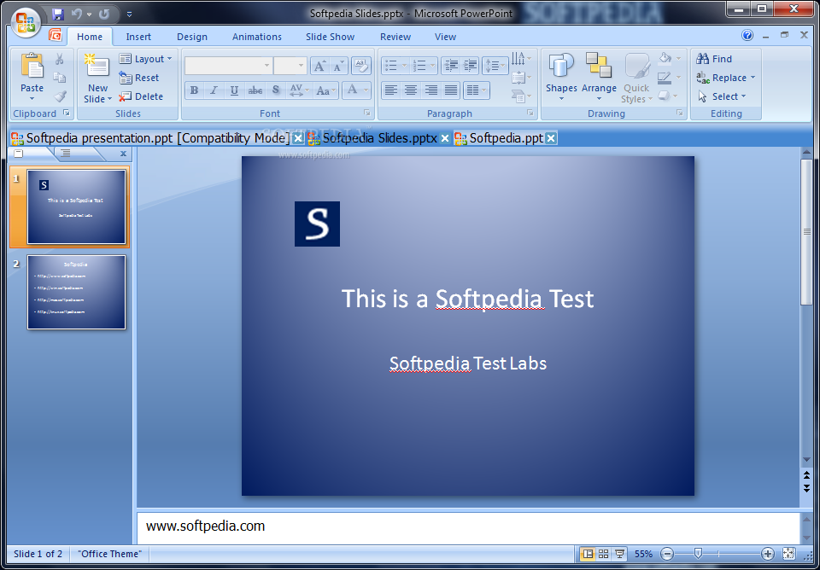Expand the Numbering dropdown arrow
The width and height of the screenshot is (820, 570).
click(433, 66)
